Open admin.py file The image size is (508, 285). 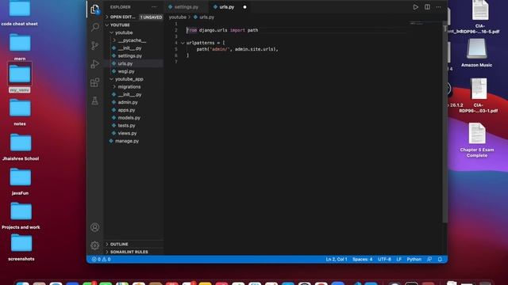click(128, 102)
